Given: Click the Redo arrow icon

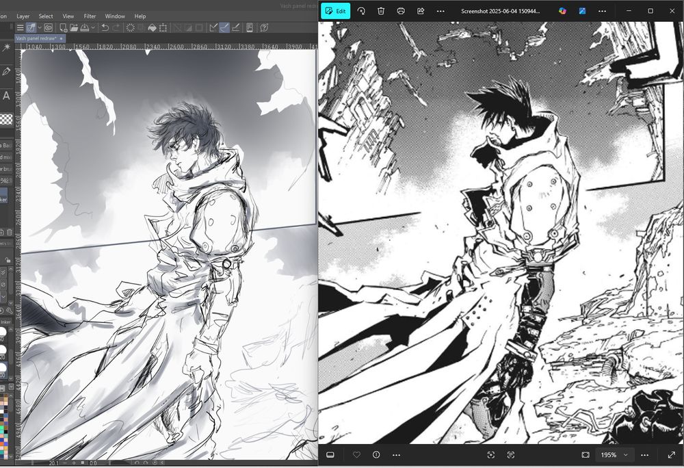Looking at the screenshot, I should [116, 28].
